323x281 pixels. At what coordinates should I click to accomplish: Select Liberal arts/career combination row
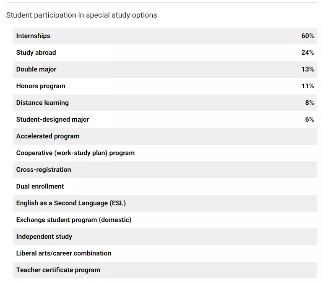64,253
